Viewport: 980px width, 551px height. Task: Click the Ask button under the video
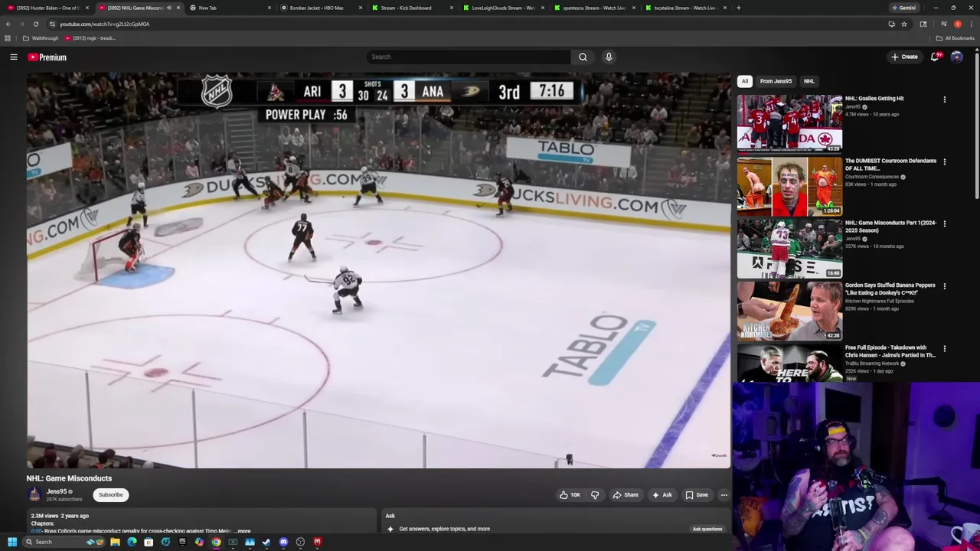click(x=661, y=494)
